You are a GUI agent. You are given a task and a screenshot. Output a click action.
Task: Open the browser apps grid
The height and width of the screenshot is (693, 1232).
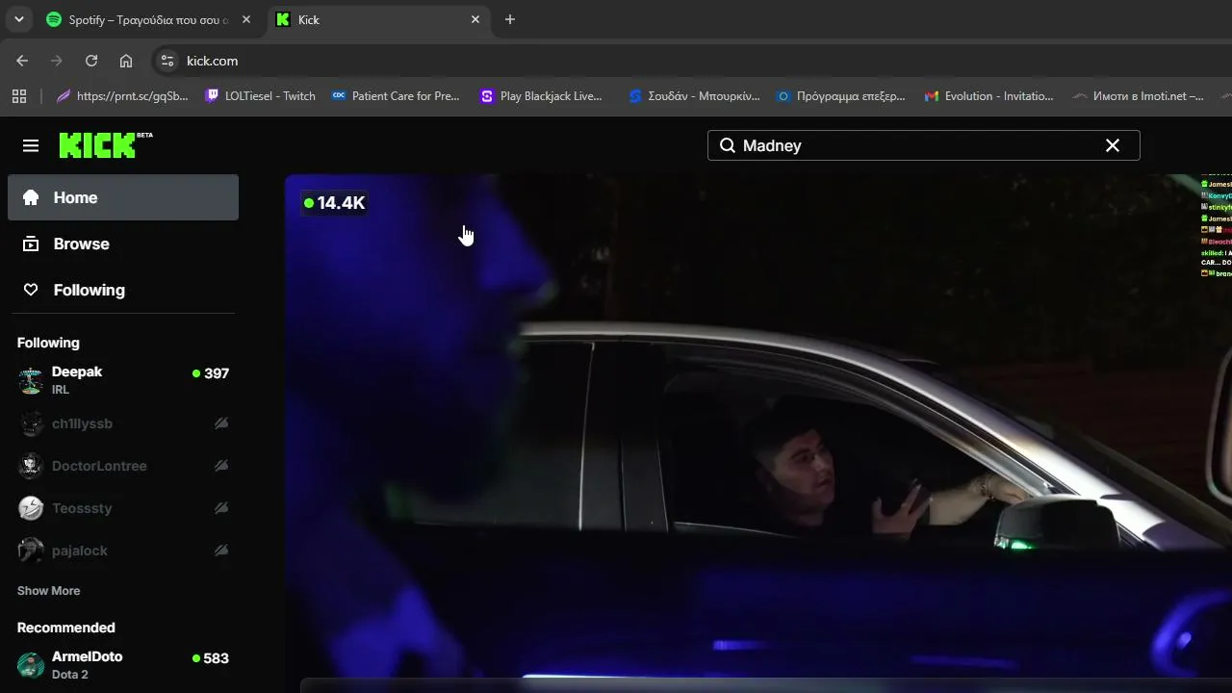(18, 96)
